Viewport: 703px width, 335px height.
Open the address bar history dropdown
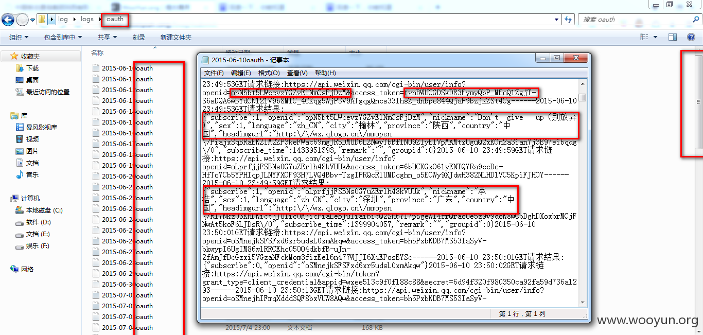pyautogui.click(x=556, y=20)
